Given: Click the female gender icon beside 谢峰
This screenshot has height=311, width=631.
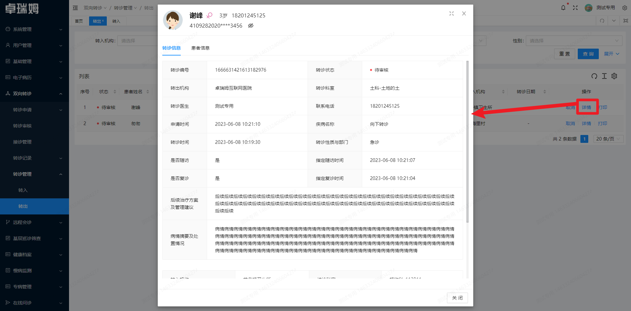Looking at the screenshot, I should [209, 15].
